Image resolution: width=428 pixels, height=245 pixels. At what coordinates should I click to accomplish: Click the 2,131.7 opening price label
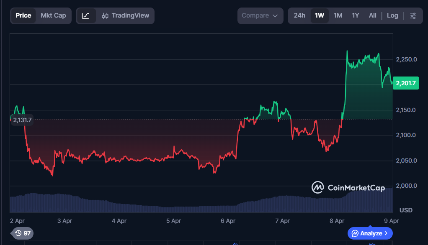22,120
